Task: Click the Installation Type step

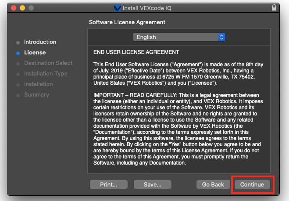Action: [x=46, y=74]
